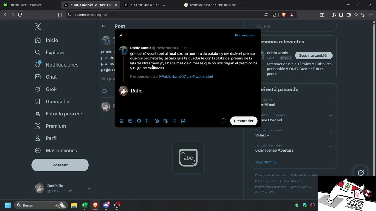
Task: Open more options for Velazco trend
Action: (x=330, y=131)
